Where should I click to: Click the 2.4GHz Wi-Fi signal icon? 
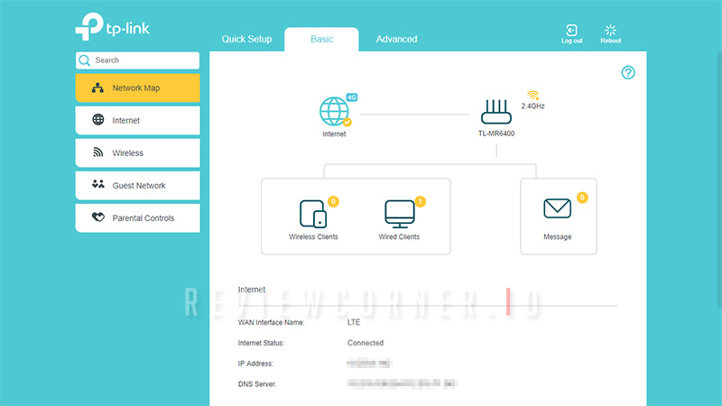click(x=533, y=96)
